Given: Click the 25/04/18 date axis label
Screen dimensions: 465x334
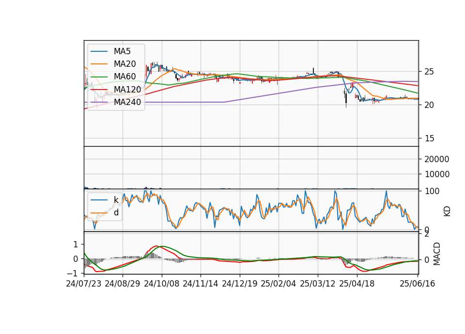Looking at the screenshot, I should coord(357,284).
